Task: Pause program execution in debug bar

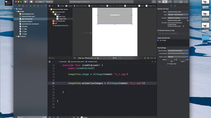Action: coord(58,117)
